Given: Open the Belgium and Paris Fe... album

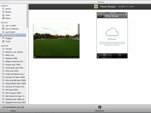Looking at the screenshot, I should (13, 62).
